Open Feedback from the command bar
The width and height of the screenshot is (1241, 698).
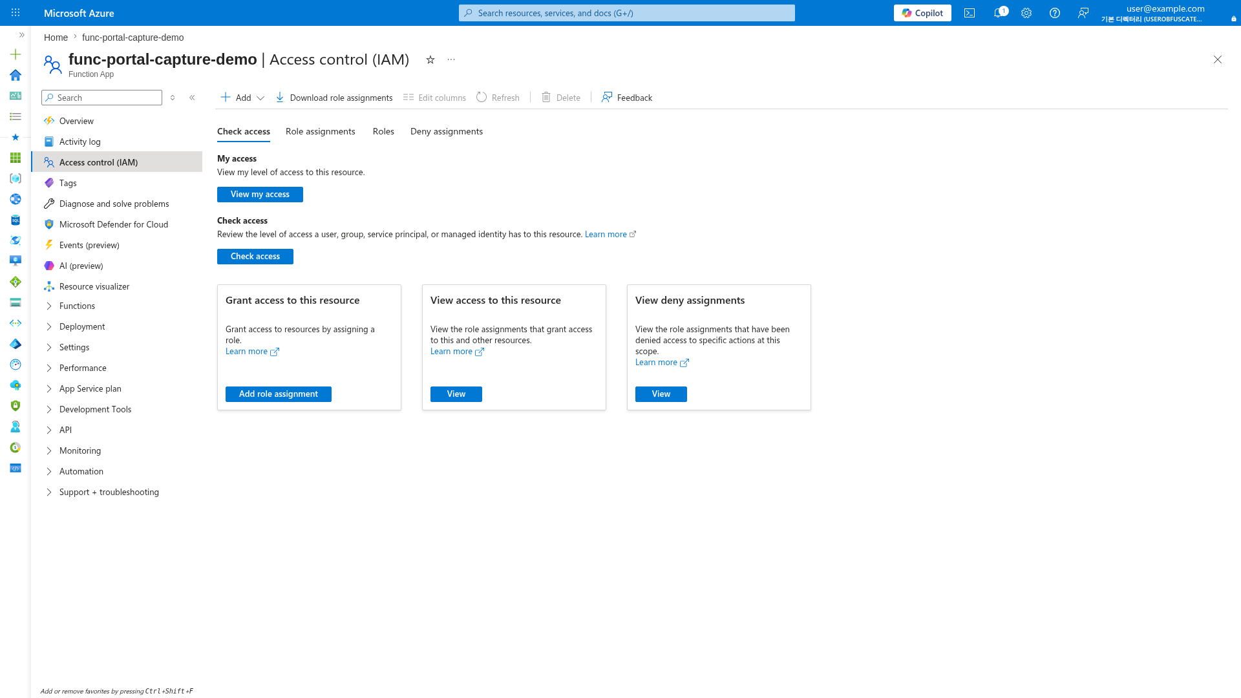click(627, 98)
